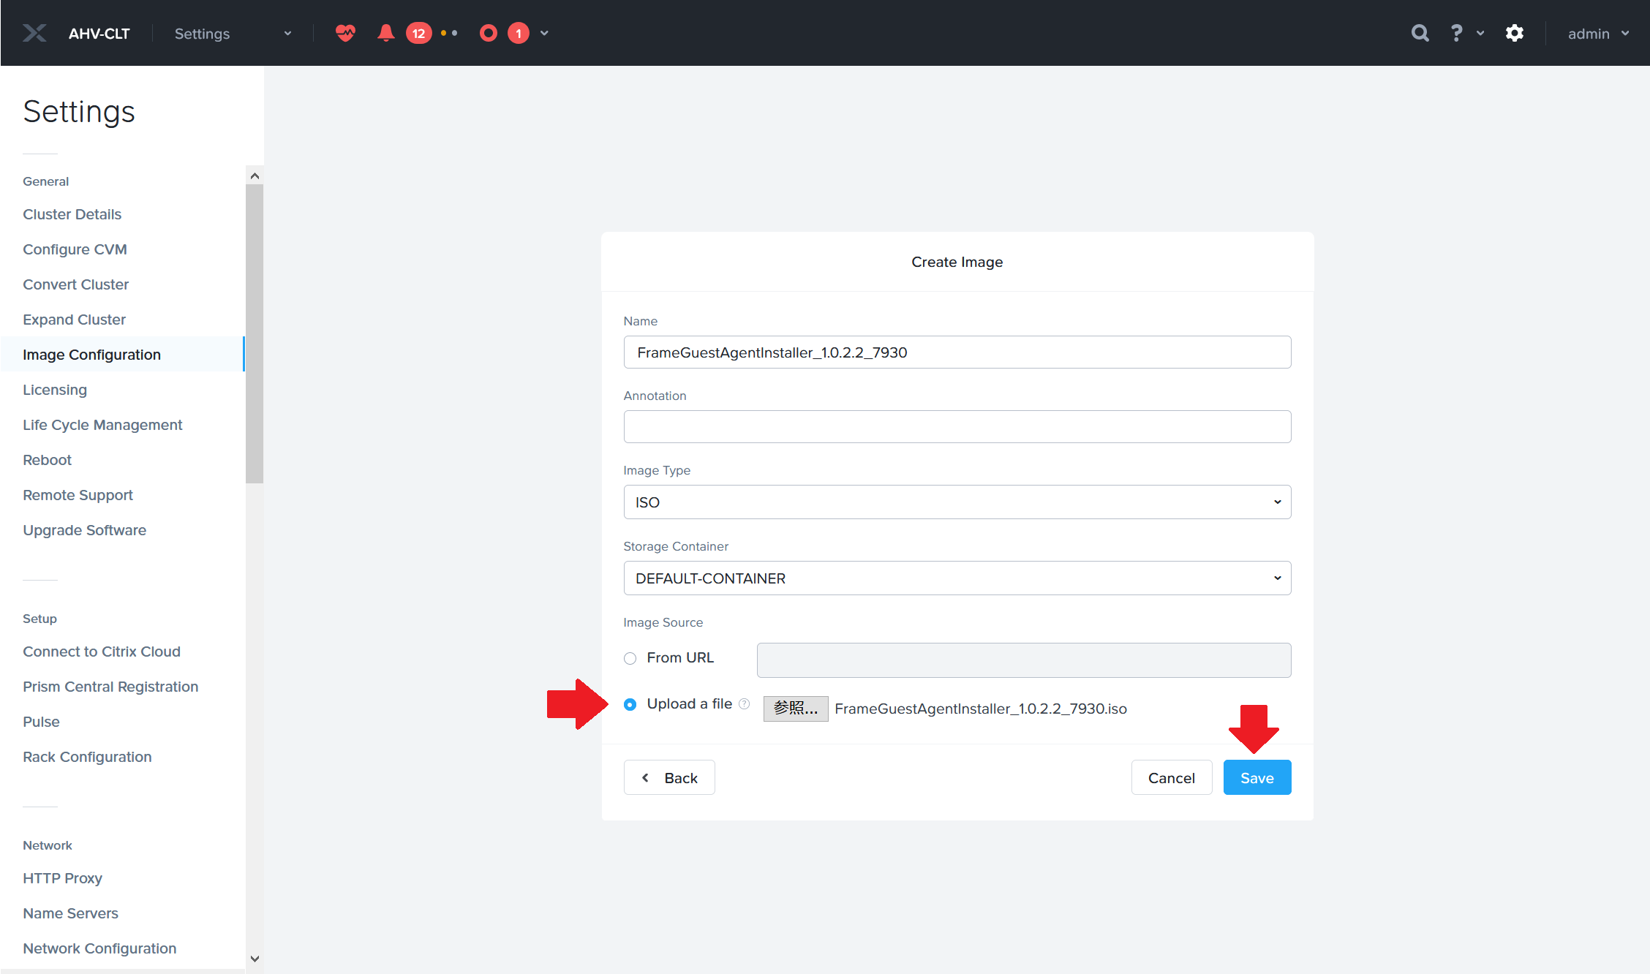The image size is (1650, 974).
Task: Open the help question mark icon
Action: point(1456,33)
